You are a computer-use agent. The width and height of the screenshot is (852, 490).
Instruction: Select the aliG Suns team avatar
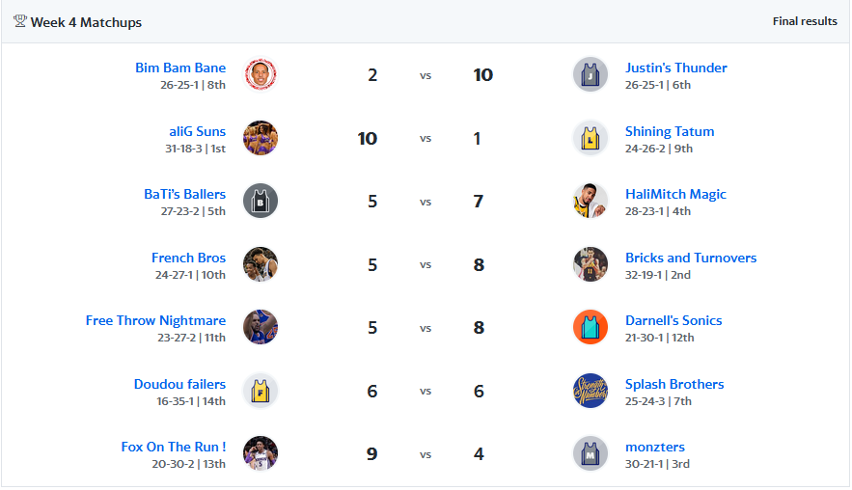click(x=261, y=138)
